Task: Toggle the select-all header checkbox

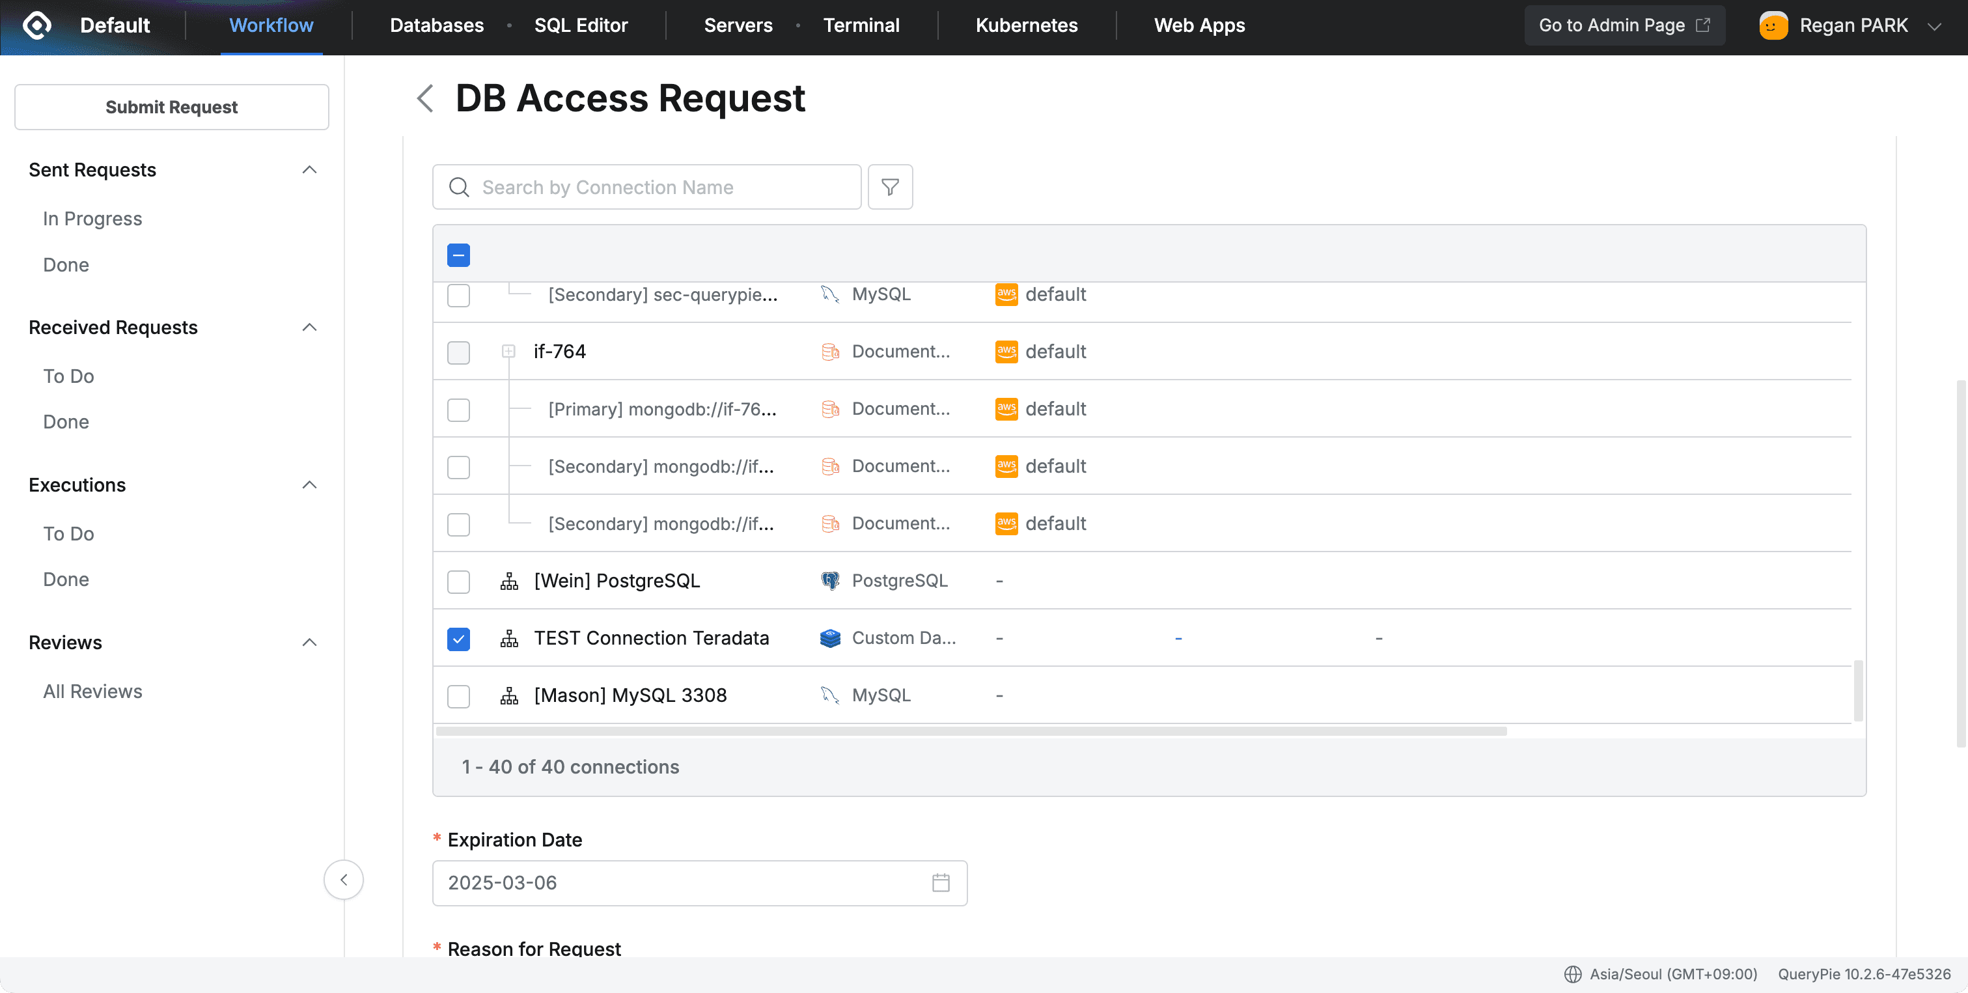Action: pyautogui.click(x=458, y=255)
